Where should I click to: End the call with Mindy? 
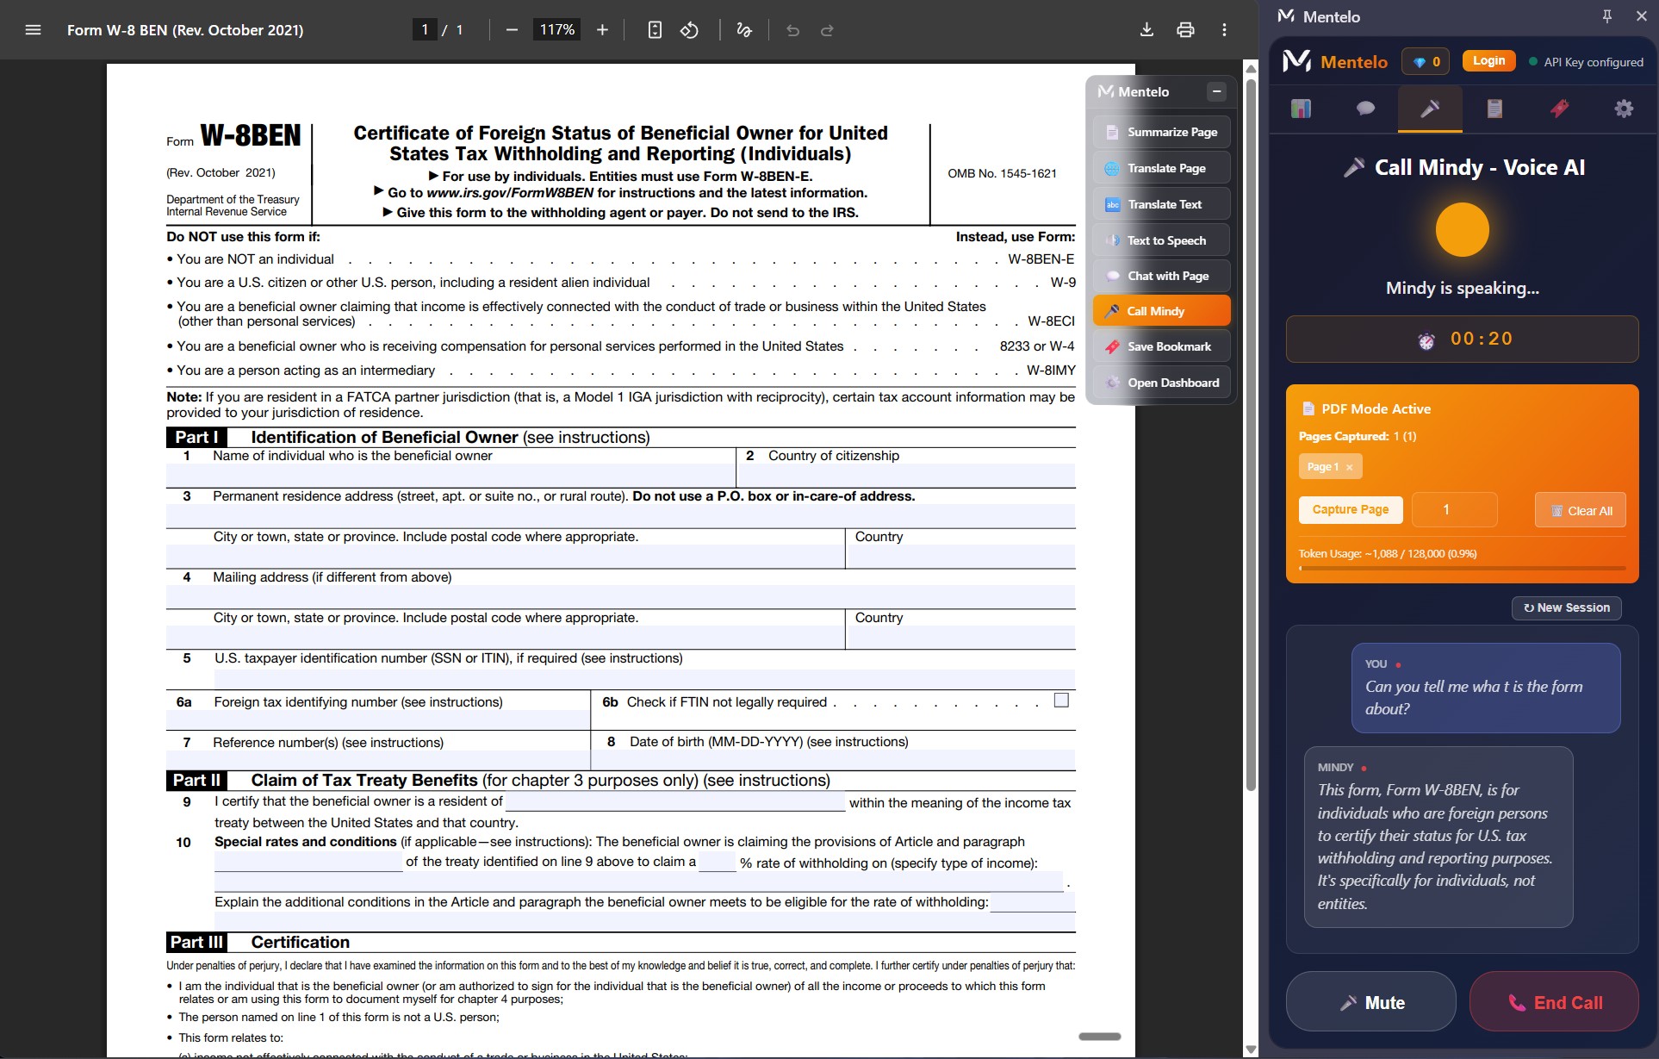click(x=1553, y=1002)
